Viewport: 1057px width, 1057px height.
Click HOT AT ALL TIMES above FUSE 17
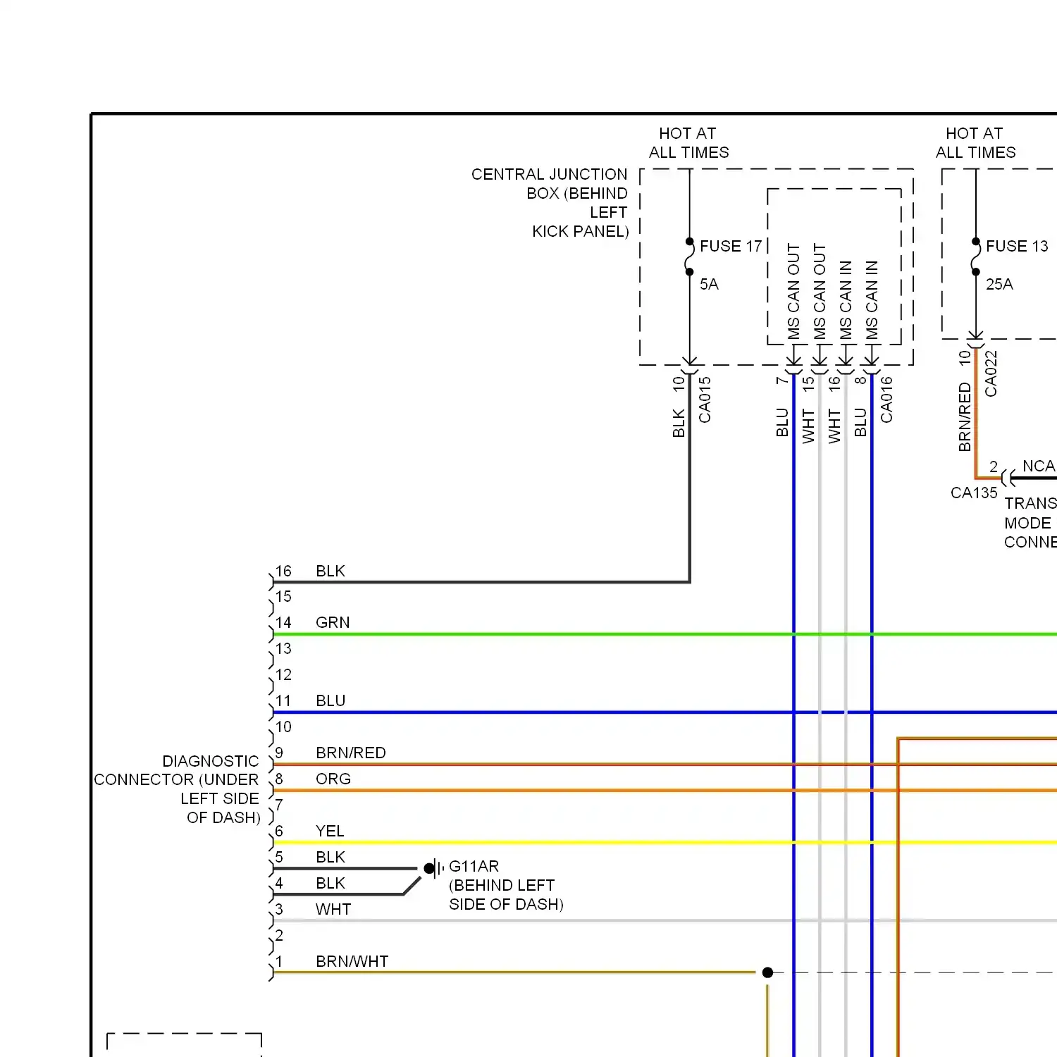pos(688,143)
